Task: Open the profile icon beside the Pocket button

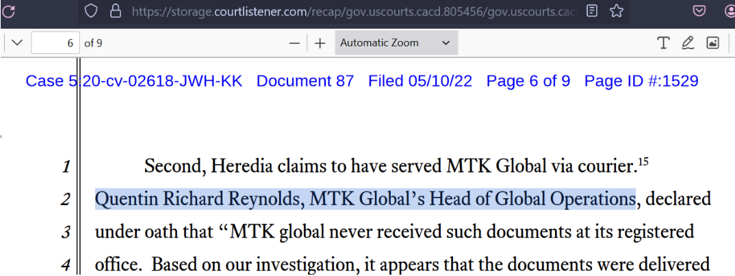Action: click(x=731, y=11)
